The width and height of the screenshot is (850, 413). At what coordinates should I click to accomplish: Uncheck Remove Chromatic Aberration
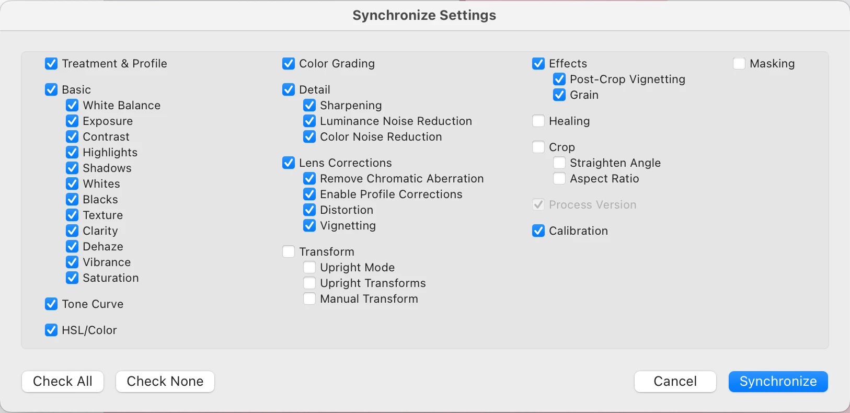309,179
